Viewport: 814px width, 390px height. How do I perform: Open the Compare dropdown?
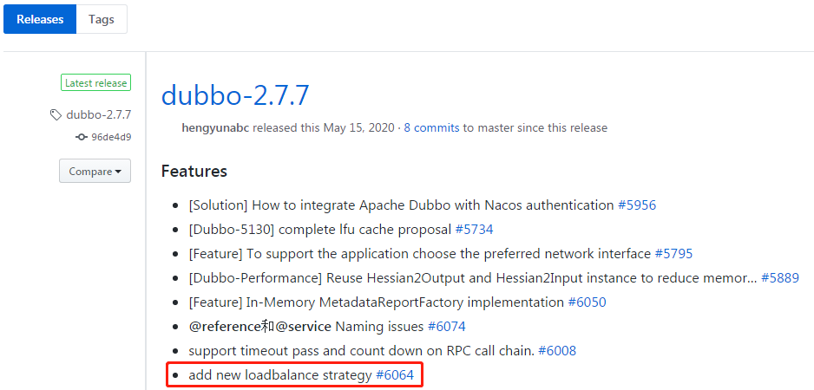coord(95,171)
